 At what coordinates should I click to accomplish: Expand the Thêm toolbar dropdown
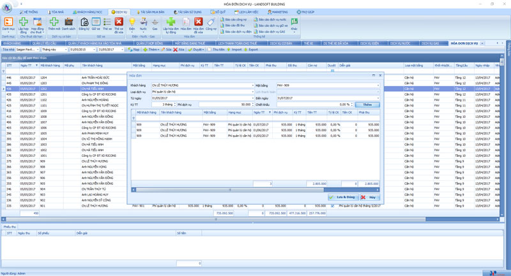tap(158, 50)
